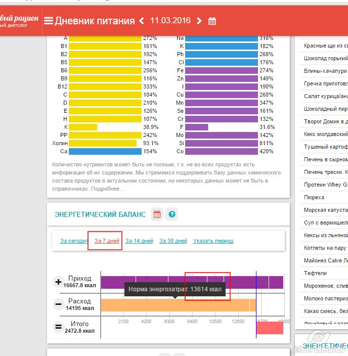Select the За сегодня period

[74, 241]
